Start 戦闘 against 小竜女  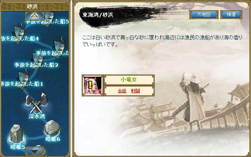(x=135, y=91)
